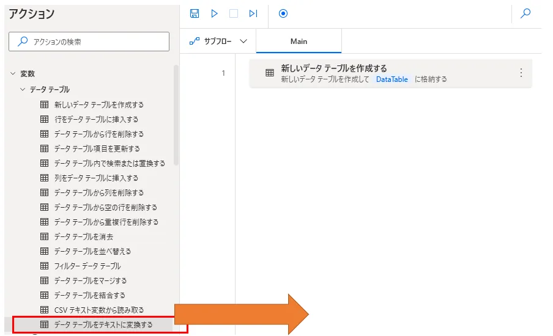Collapse the 変数 category
The image size is (553, 336).
tap(12, 74)
